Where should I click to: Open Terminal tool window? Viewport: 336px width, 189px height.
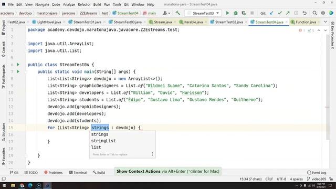[78, 172]
